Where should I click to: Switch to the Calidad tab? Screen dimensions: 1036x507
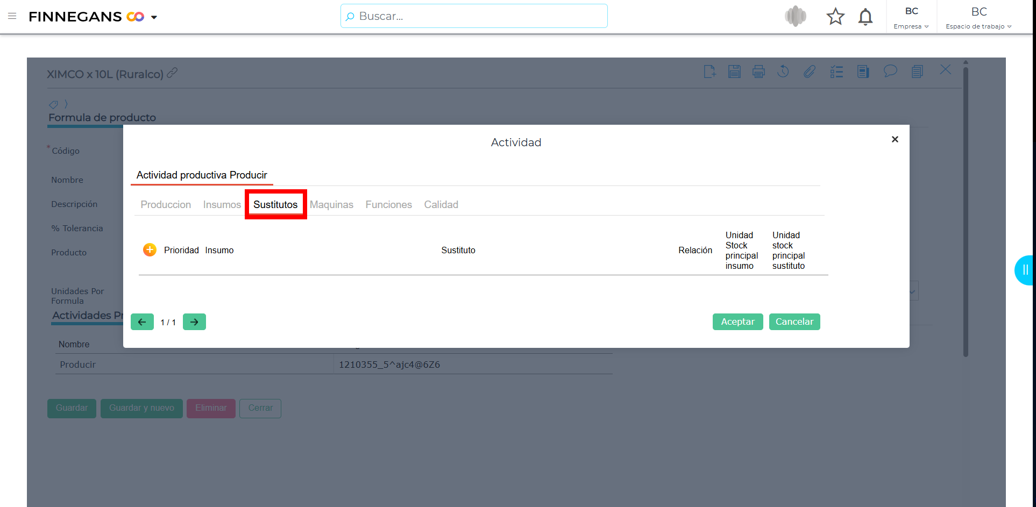tap(441, 205)
